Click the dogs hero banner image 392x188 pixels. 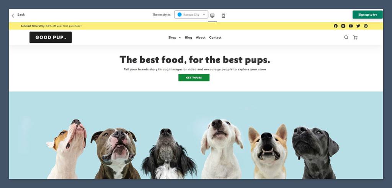pyautogui.click(x=196, y=135)
